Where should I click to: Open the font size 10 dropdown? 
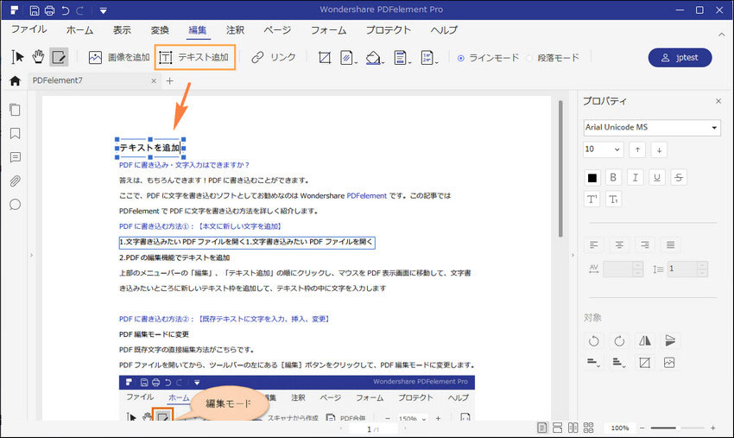pos(604,149)
